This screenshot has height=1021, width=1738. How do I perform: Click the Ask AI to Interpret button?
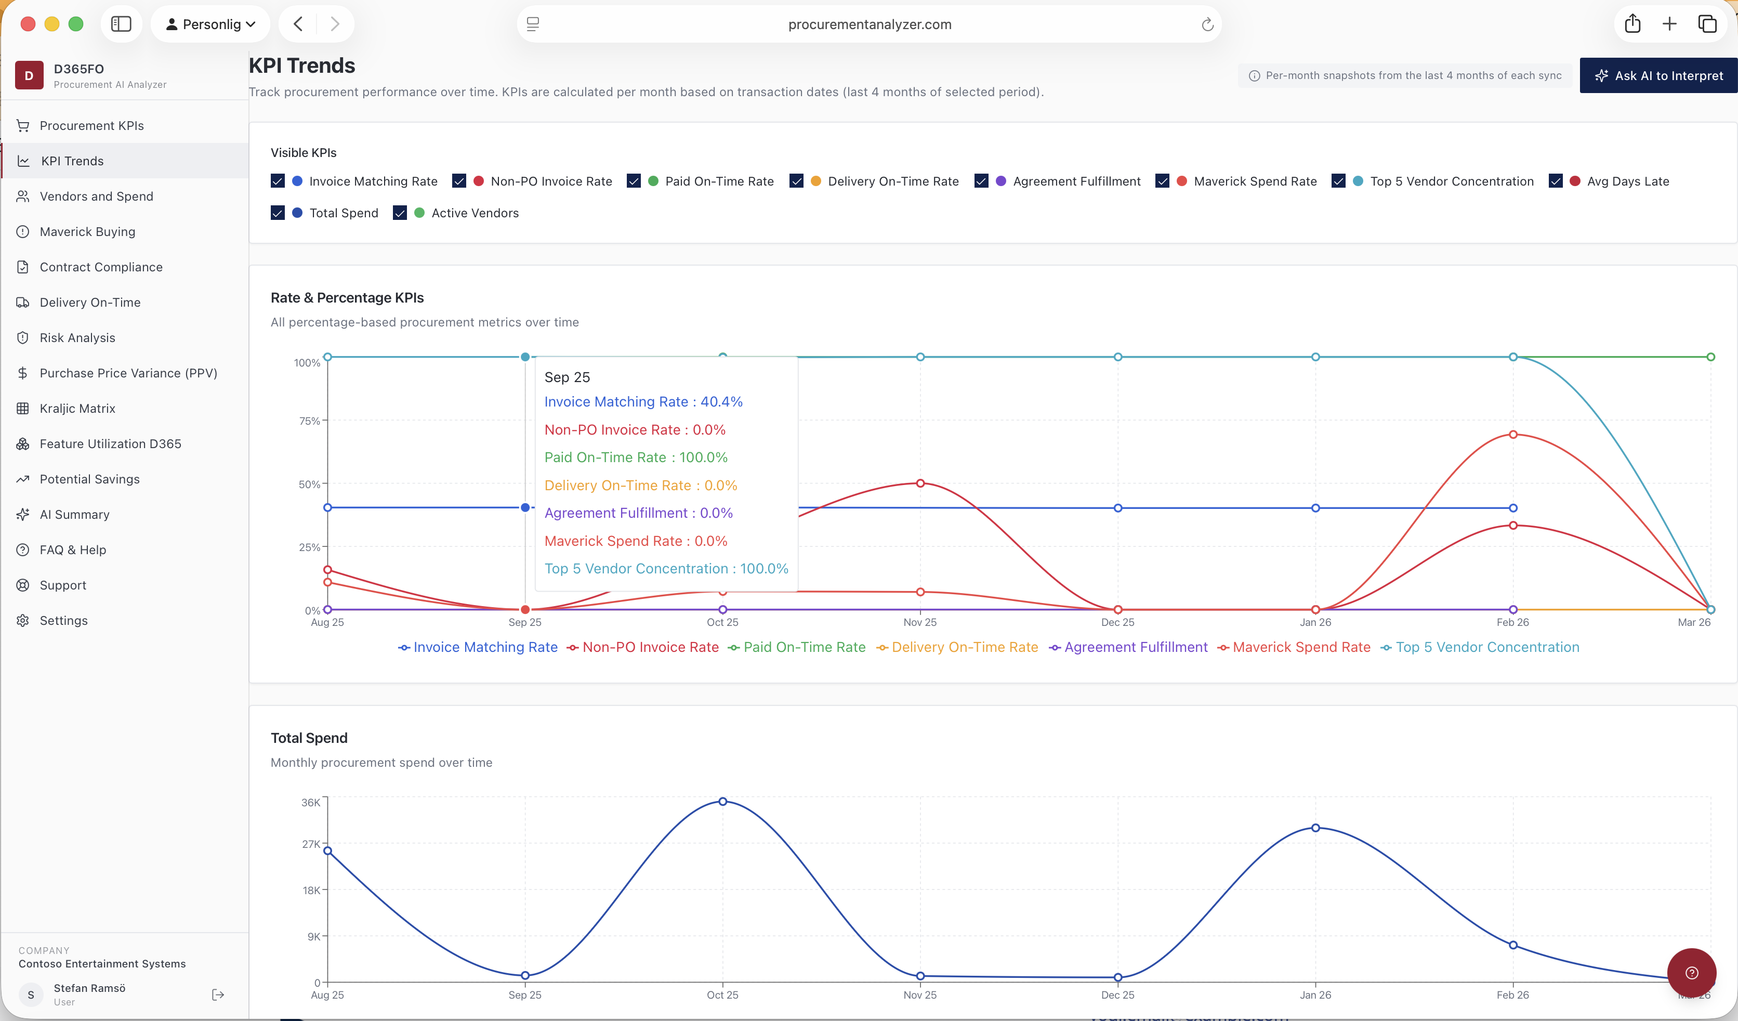coord(1658,76)
